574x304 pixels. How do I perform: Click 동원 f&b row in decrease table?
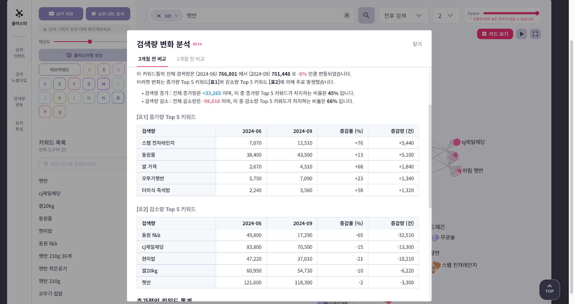coord(278,235)
